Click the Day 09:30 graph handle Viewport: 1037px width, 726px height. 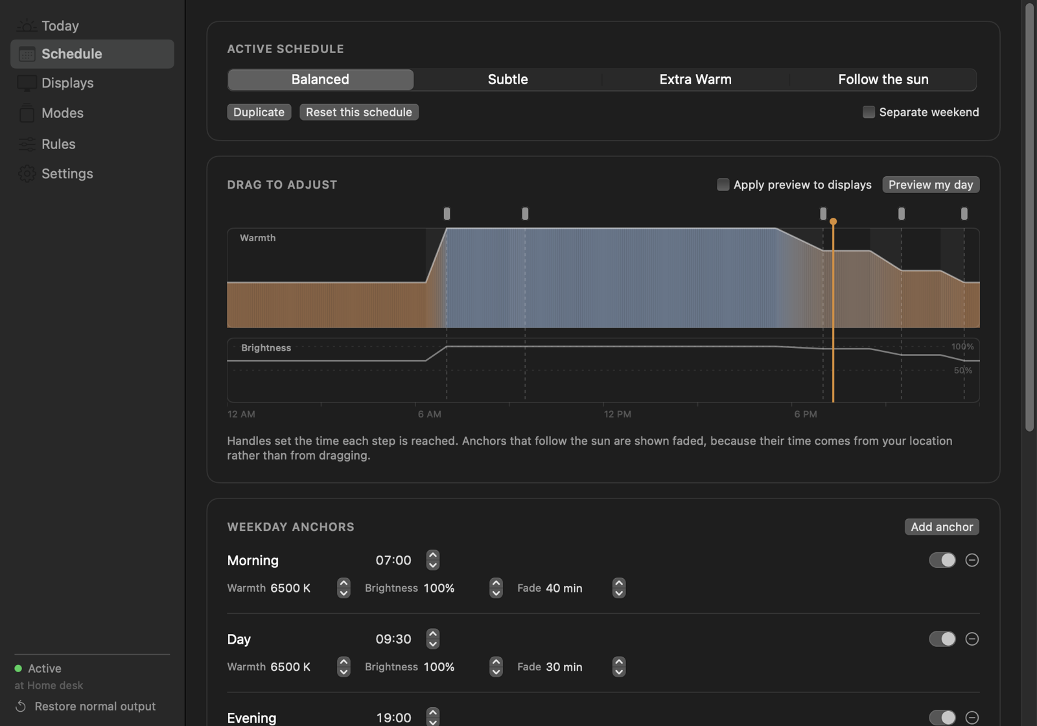[525, 214]
